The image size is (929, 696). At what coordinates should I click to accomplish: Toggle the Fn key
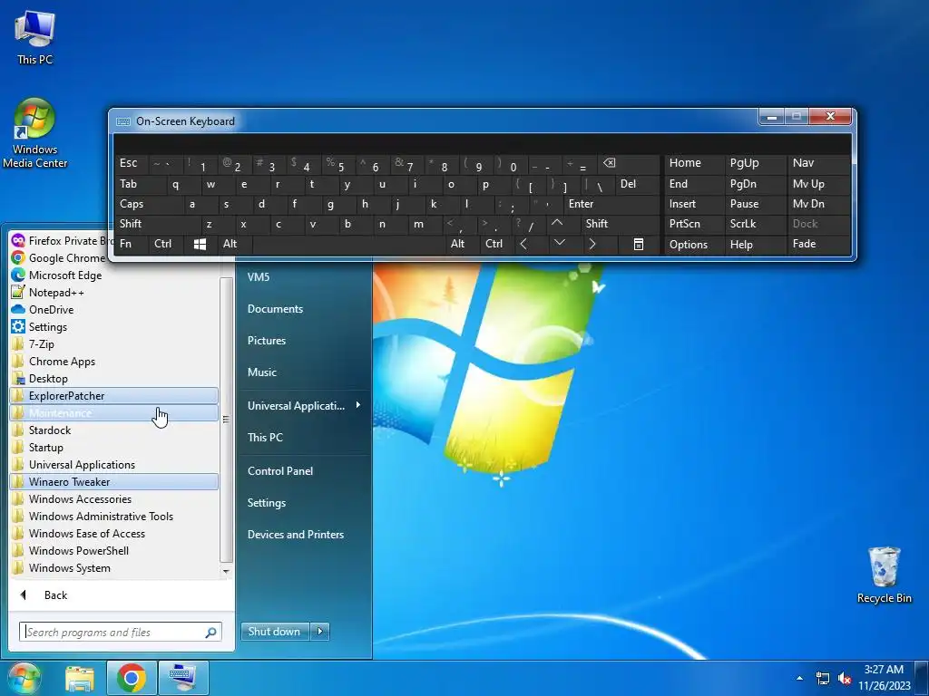coord(131,244)
